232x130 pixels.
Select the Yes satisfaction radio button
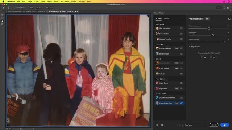pyautogui.click(x=202, y=57)
